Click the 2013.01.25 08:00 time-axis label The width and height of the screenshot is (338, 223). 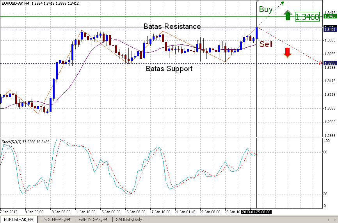pos(256,212)
